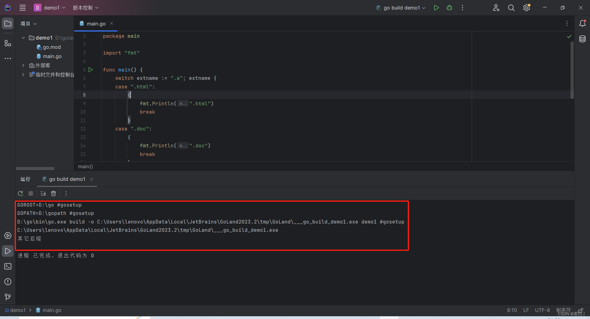The height and width of the screenshot is (319, 590).
Task: Run go build demo1 with the green play icon
Action: point(436,8)
